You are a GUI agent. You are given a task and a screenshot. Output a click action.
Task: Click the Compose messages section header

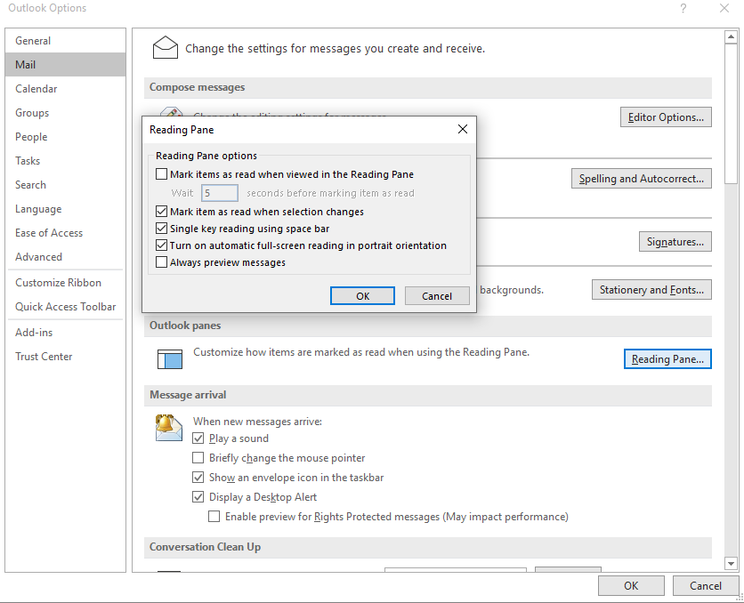pyautogui.click(x=427, y=87)
